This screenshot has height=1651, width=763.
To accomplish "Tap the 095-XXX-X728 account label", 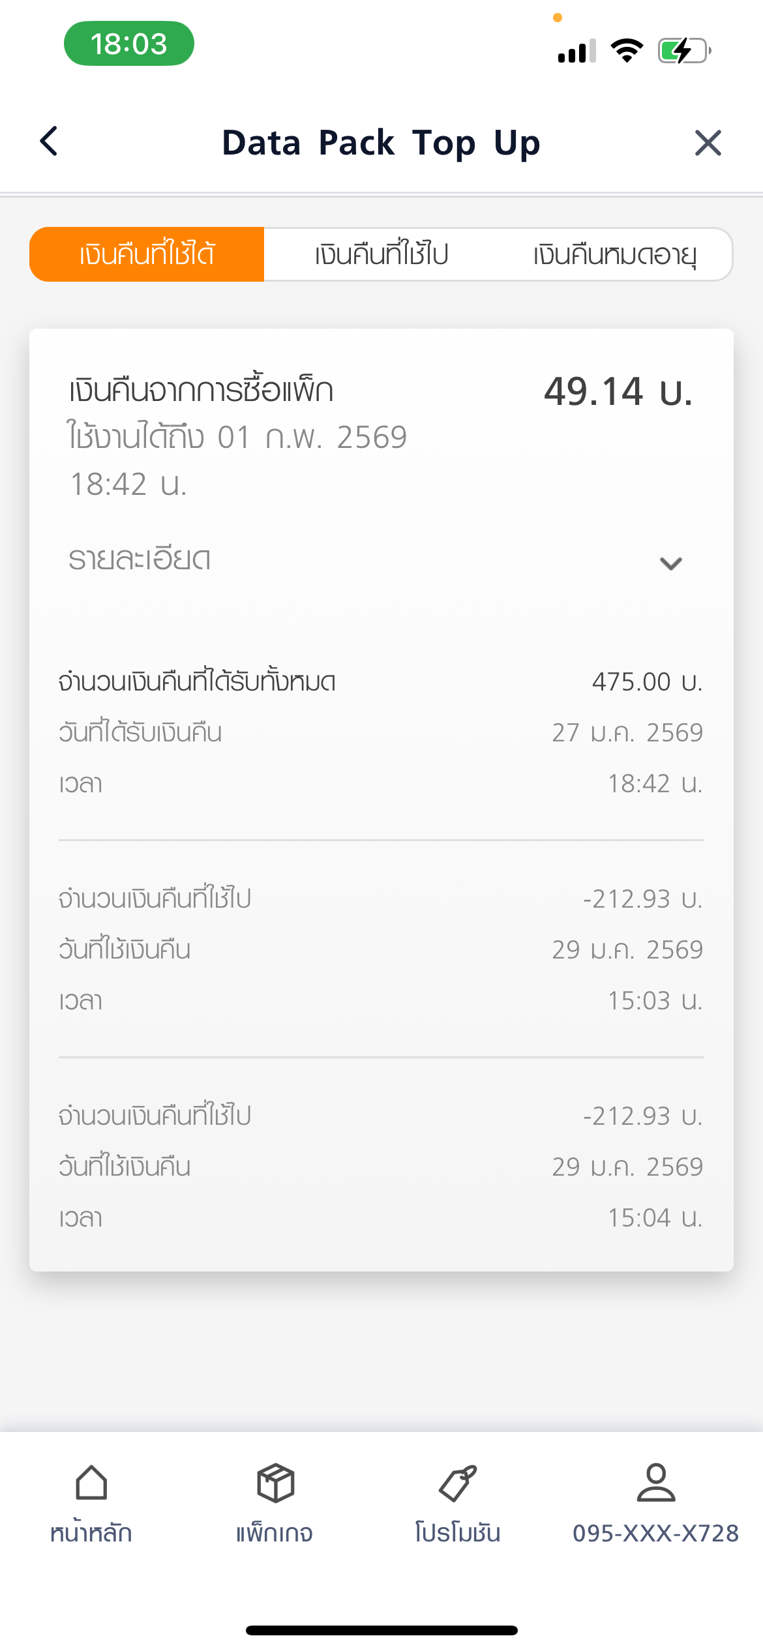I will pos(655,1533).
